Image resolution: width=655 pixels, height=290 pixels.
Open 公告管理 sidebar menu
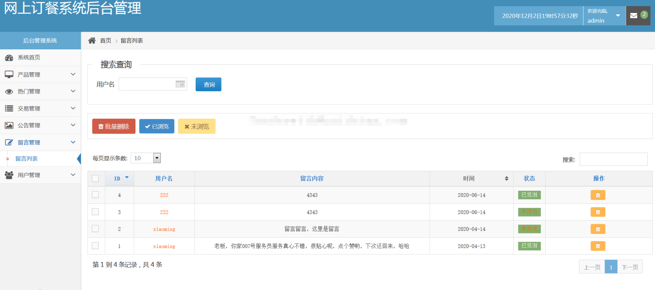click(40, 125)
